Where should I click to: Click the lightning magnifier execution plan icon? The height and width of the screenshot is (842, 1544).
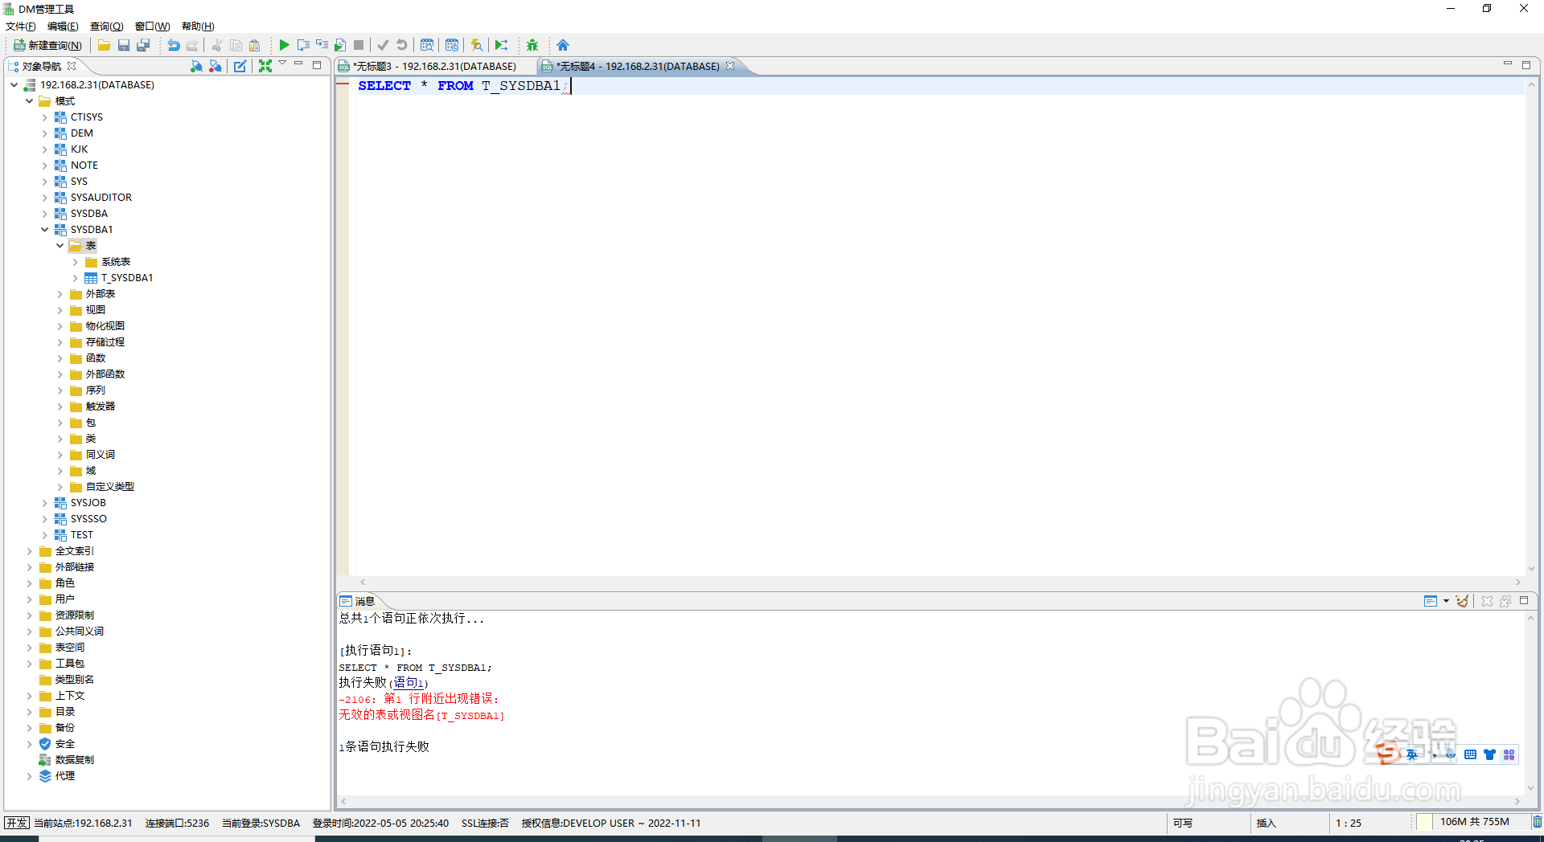click(x=477, y=45)
